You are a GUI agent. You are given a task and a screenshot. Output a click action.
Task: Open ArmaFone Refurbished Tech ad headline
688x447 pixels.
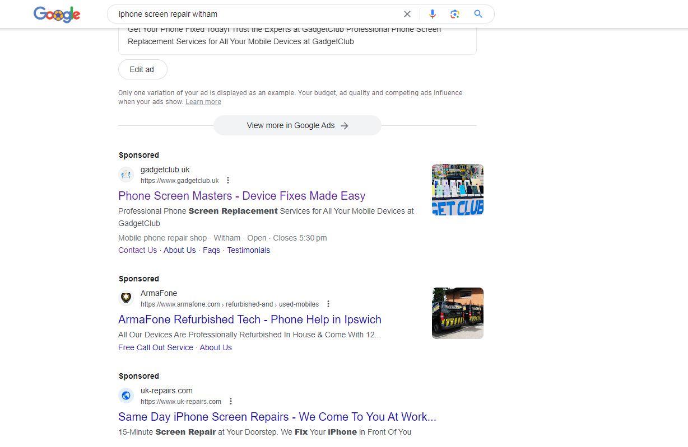coord(250,319)
